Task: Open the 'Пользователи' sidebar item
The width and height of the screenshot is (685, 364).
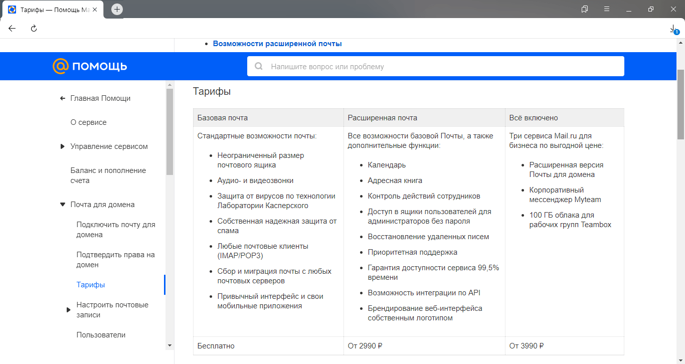Action: tap(101, 335)
